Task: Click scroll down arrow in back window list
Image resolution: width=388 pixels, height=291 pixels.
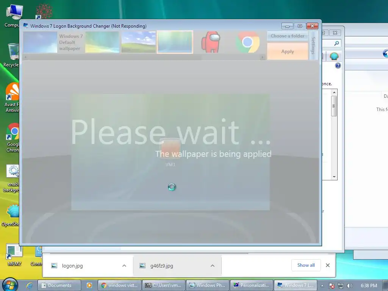Action: (334, 177)
